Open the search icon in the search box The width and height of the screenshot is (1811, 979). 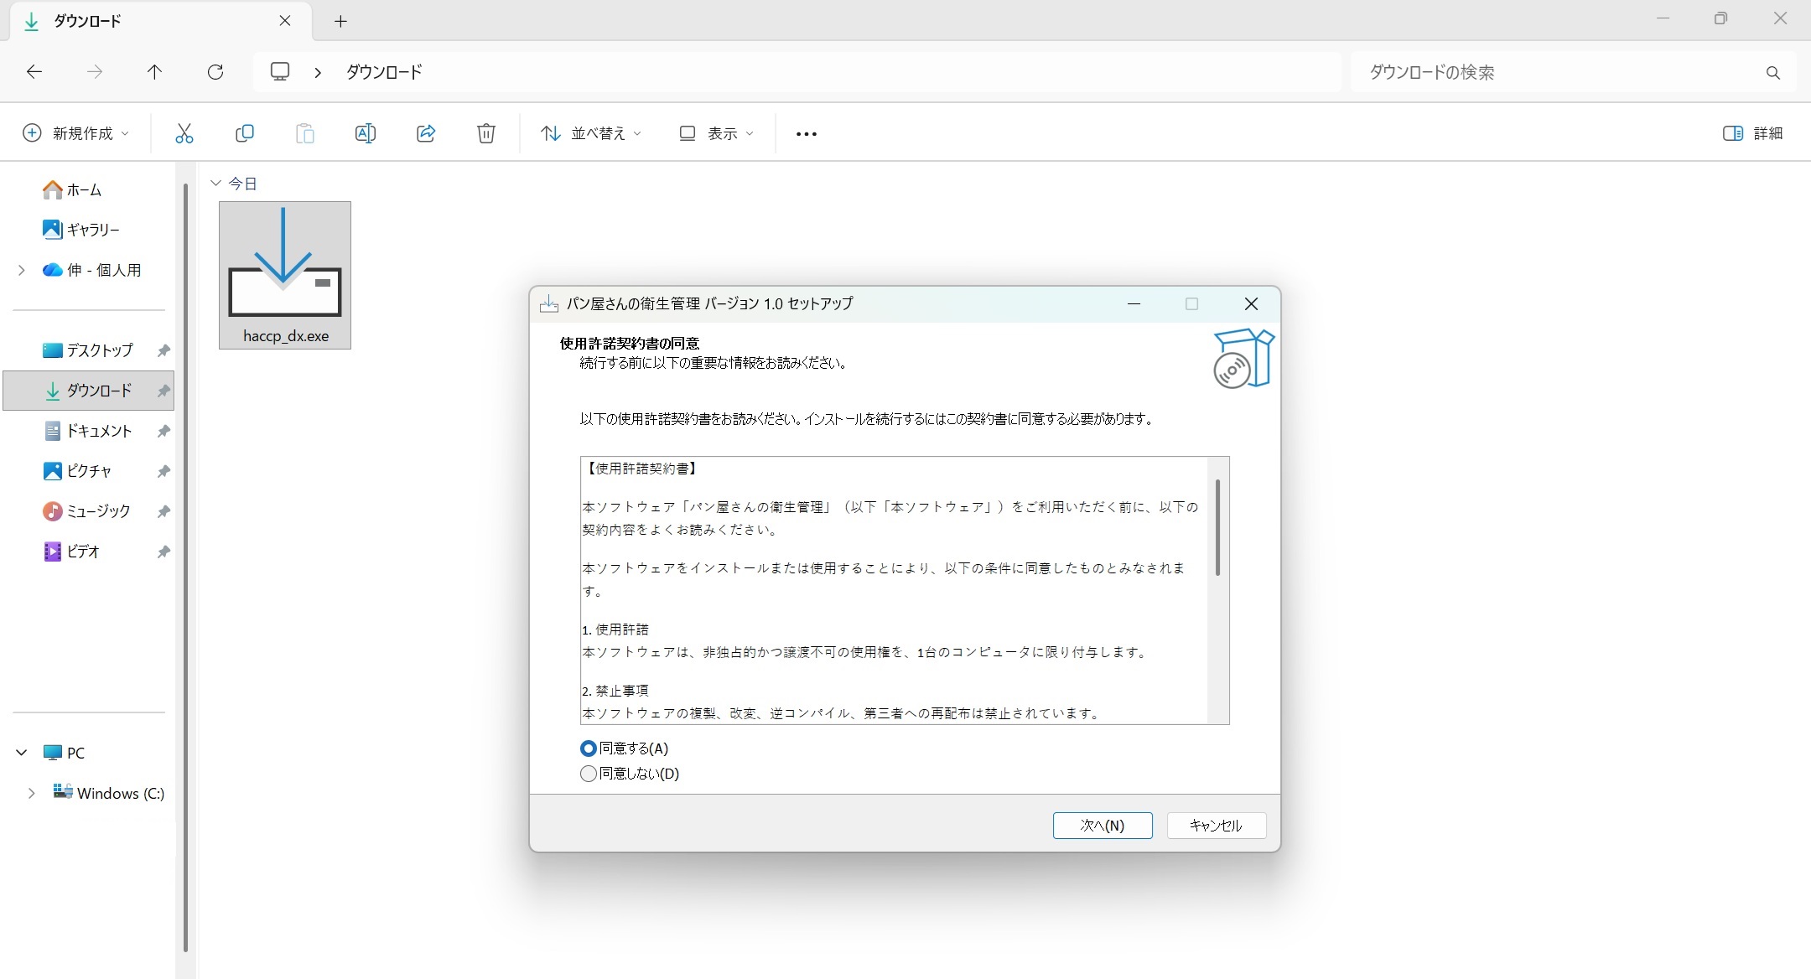click(x=1772, y=72)
